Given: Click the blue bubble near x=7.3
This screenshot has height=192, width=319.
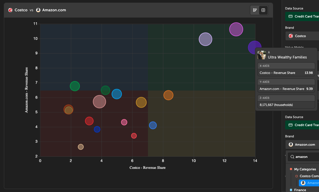Looking at the screenshot, I should point(153,125).
